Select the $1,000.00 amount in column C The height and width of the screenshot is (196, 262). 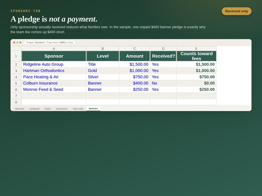click(x=135, y=71)
